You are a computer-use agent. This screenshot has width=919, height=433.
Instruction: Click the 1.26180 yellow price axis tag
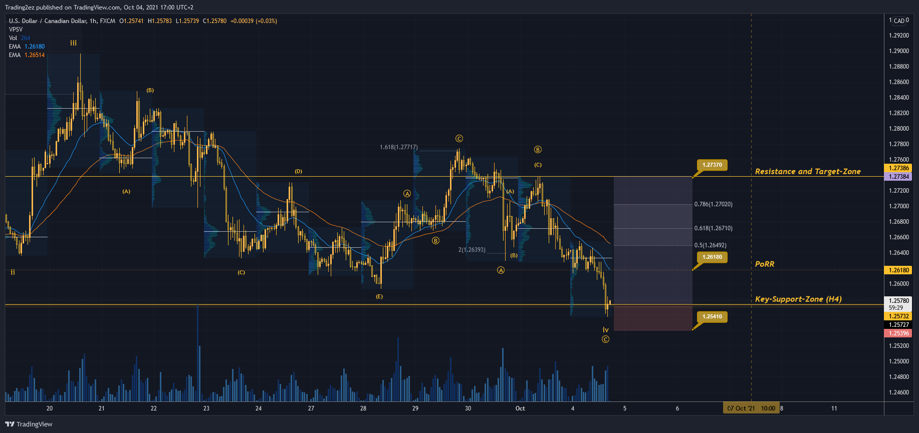(x=899, y=270)
